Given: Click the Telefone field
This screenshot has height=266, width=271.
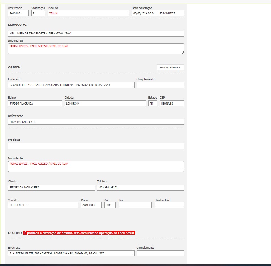Looking at the screenshot, I should 140,188.
